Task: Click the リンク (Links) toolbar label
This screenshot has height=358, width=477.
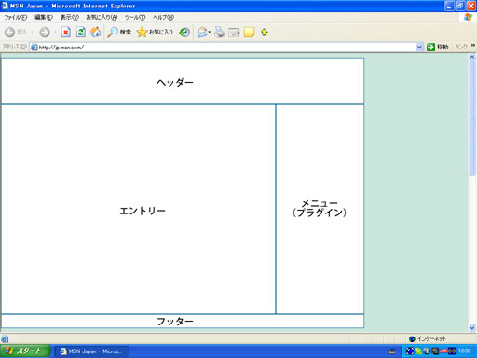Action: [461, 47]
